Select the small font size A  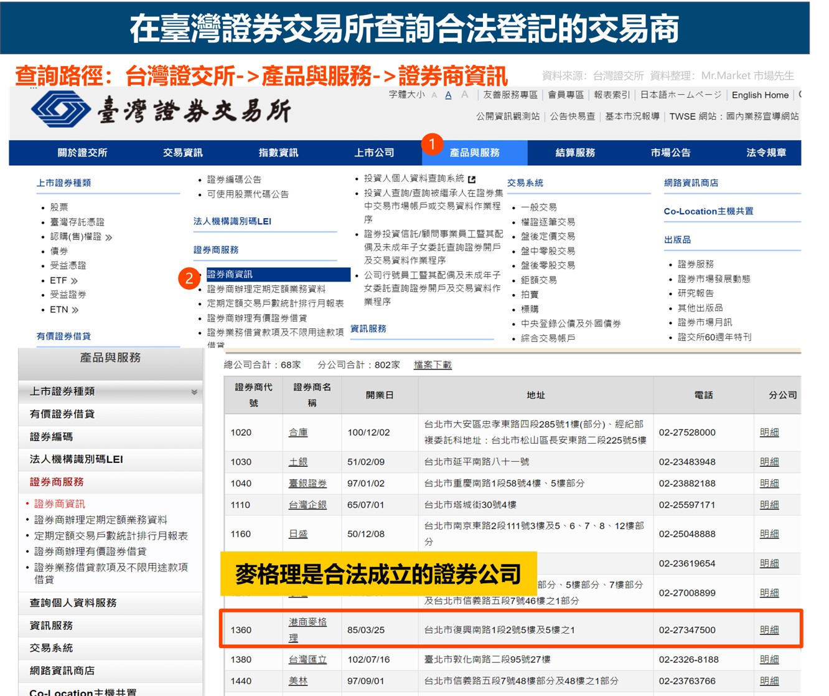[434, 95]
